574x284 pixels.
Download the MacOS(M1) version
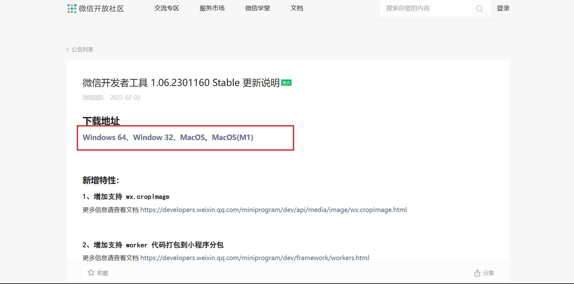[233, 137]
